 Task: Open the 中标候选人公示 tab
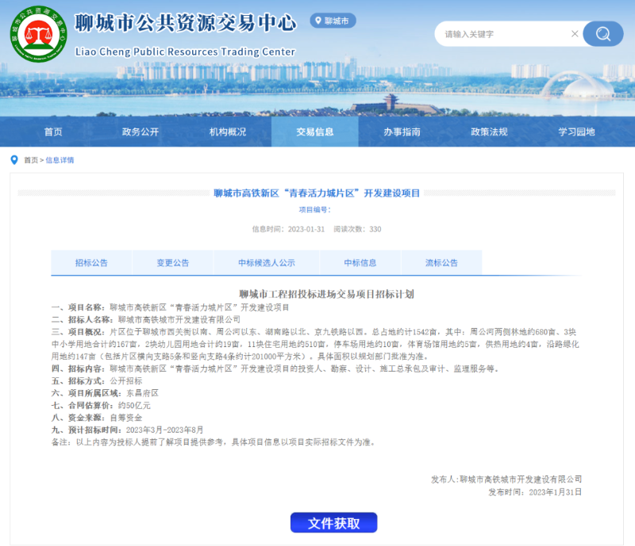point(266,263)
